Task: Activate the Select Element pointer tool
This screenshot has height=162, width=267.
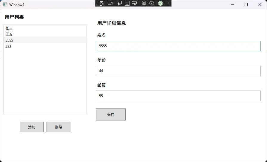Action: (x=119, y=3)
